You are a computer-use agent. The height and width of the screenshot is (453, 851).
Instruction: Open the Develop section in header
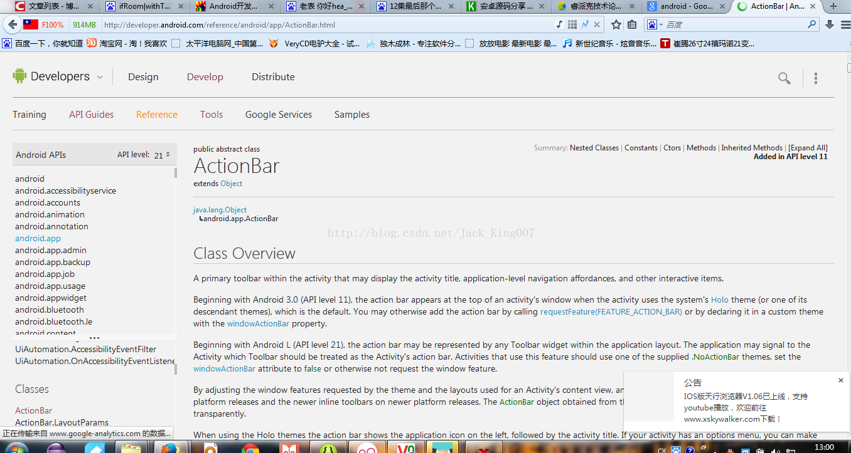click(205, 77)
